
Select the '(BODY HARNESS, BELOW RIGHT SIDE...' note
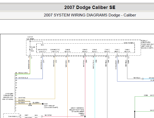point(77,111)
